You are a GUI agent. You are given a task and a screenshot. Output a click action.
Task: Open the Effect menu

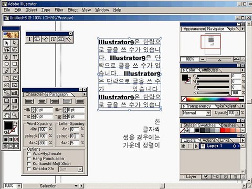pyautogui.click(x=72, y=10)
